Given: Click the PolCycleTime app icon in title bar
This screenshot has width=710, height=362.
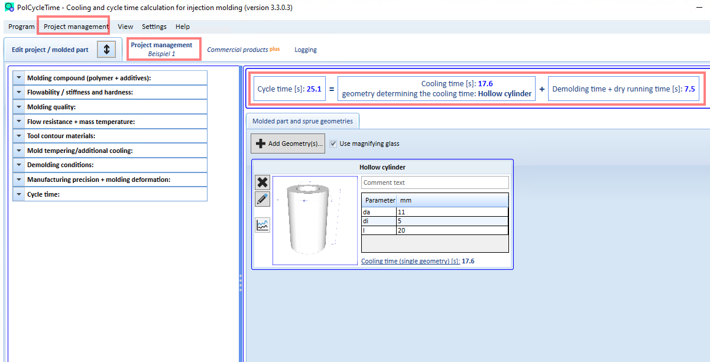Looking at the screenshot, I should point(9,8).
